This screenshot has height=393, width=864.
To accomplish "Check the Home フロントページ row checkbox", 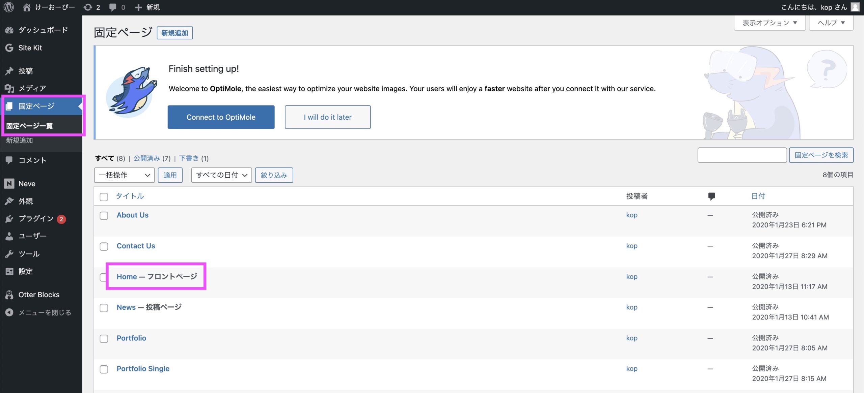I will coord(103,277).
